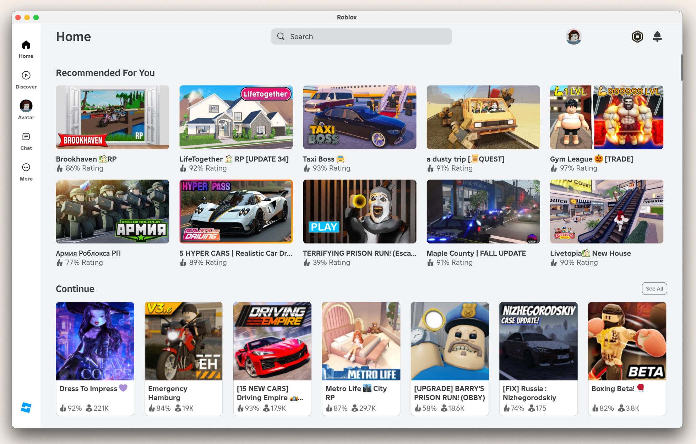
Task: Click into the Search field
Action: click(x=361, y=37)
